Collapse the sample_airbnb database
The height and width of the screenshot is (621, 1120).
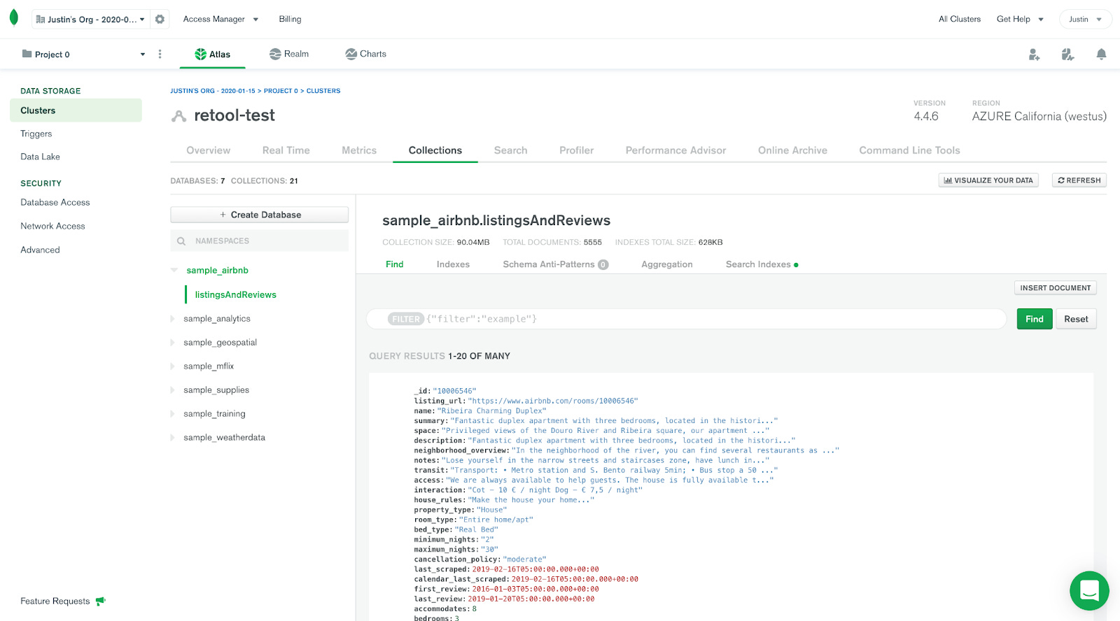pyautogui.click(x=174, y=270)
